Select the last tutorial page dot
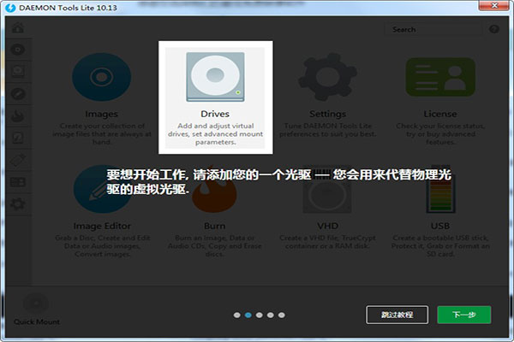 pyautogui.click(x=281, y=315)
